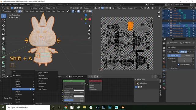Open the Add Modifier dropdown
Viewport: 196px width, 110px height.
point(181,47)
